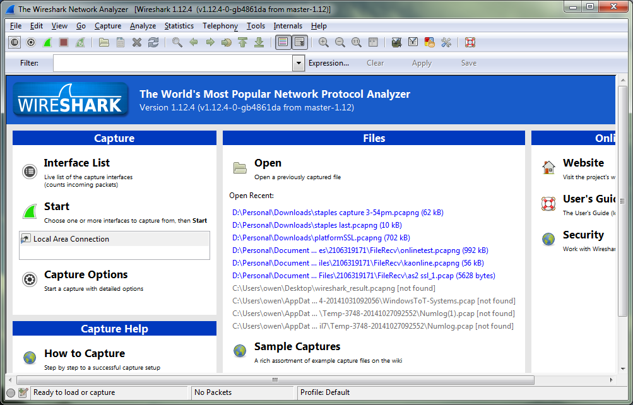Open the Tools menu
633x405 pixels.
coord(256,26)
